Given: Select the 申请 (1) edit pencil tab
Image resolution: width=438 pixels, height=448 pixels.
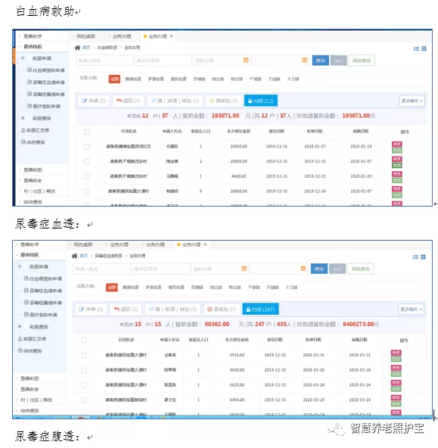Looking at the screenshot, I should point(94,101).
